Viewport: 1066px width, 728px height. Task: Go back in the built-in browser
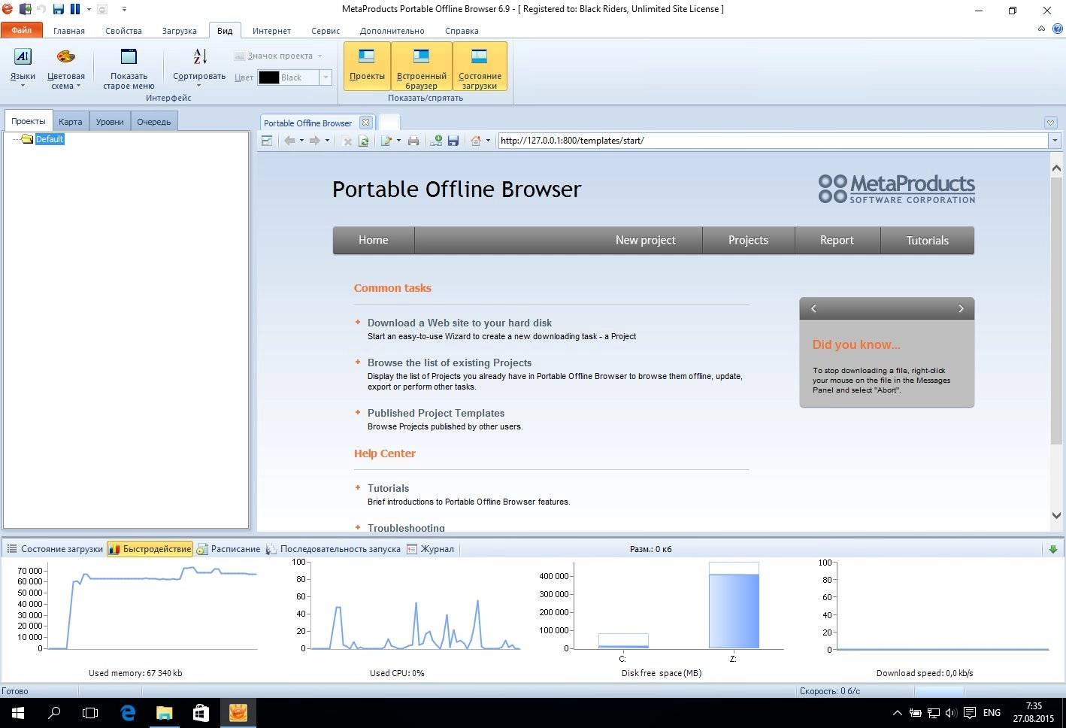(289, 141)
